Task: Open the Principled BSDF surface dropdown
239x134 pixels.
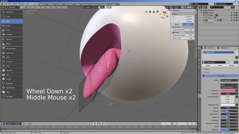Action: coord(229,80)
